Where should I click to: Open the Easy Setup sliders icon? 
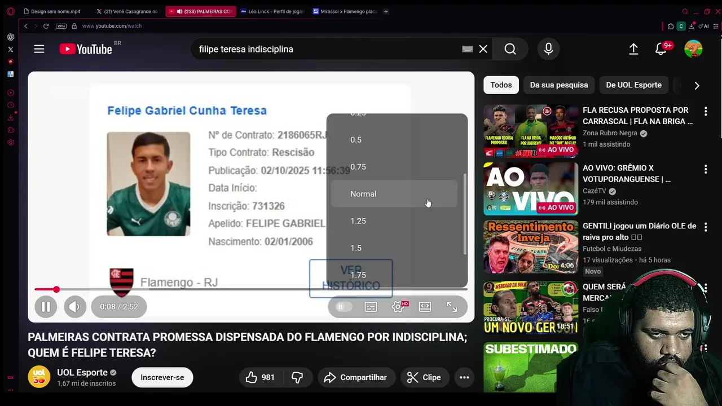pyautogui.click(x=716, y=26)
